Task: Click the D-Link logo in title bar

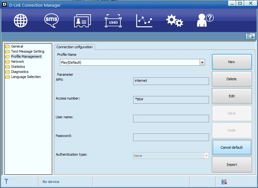Action: [x=4, y=5]
